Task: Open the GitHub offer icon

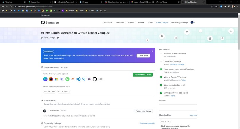Action: (95, 79)
